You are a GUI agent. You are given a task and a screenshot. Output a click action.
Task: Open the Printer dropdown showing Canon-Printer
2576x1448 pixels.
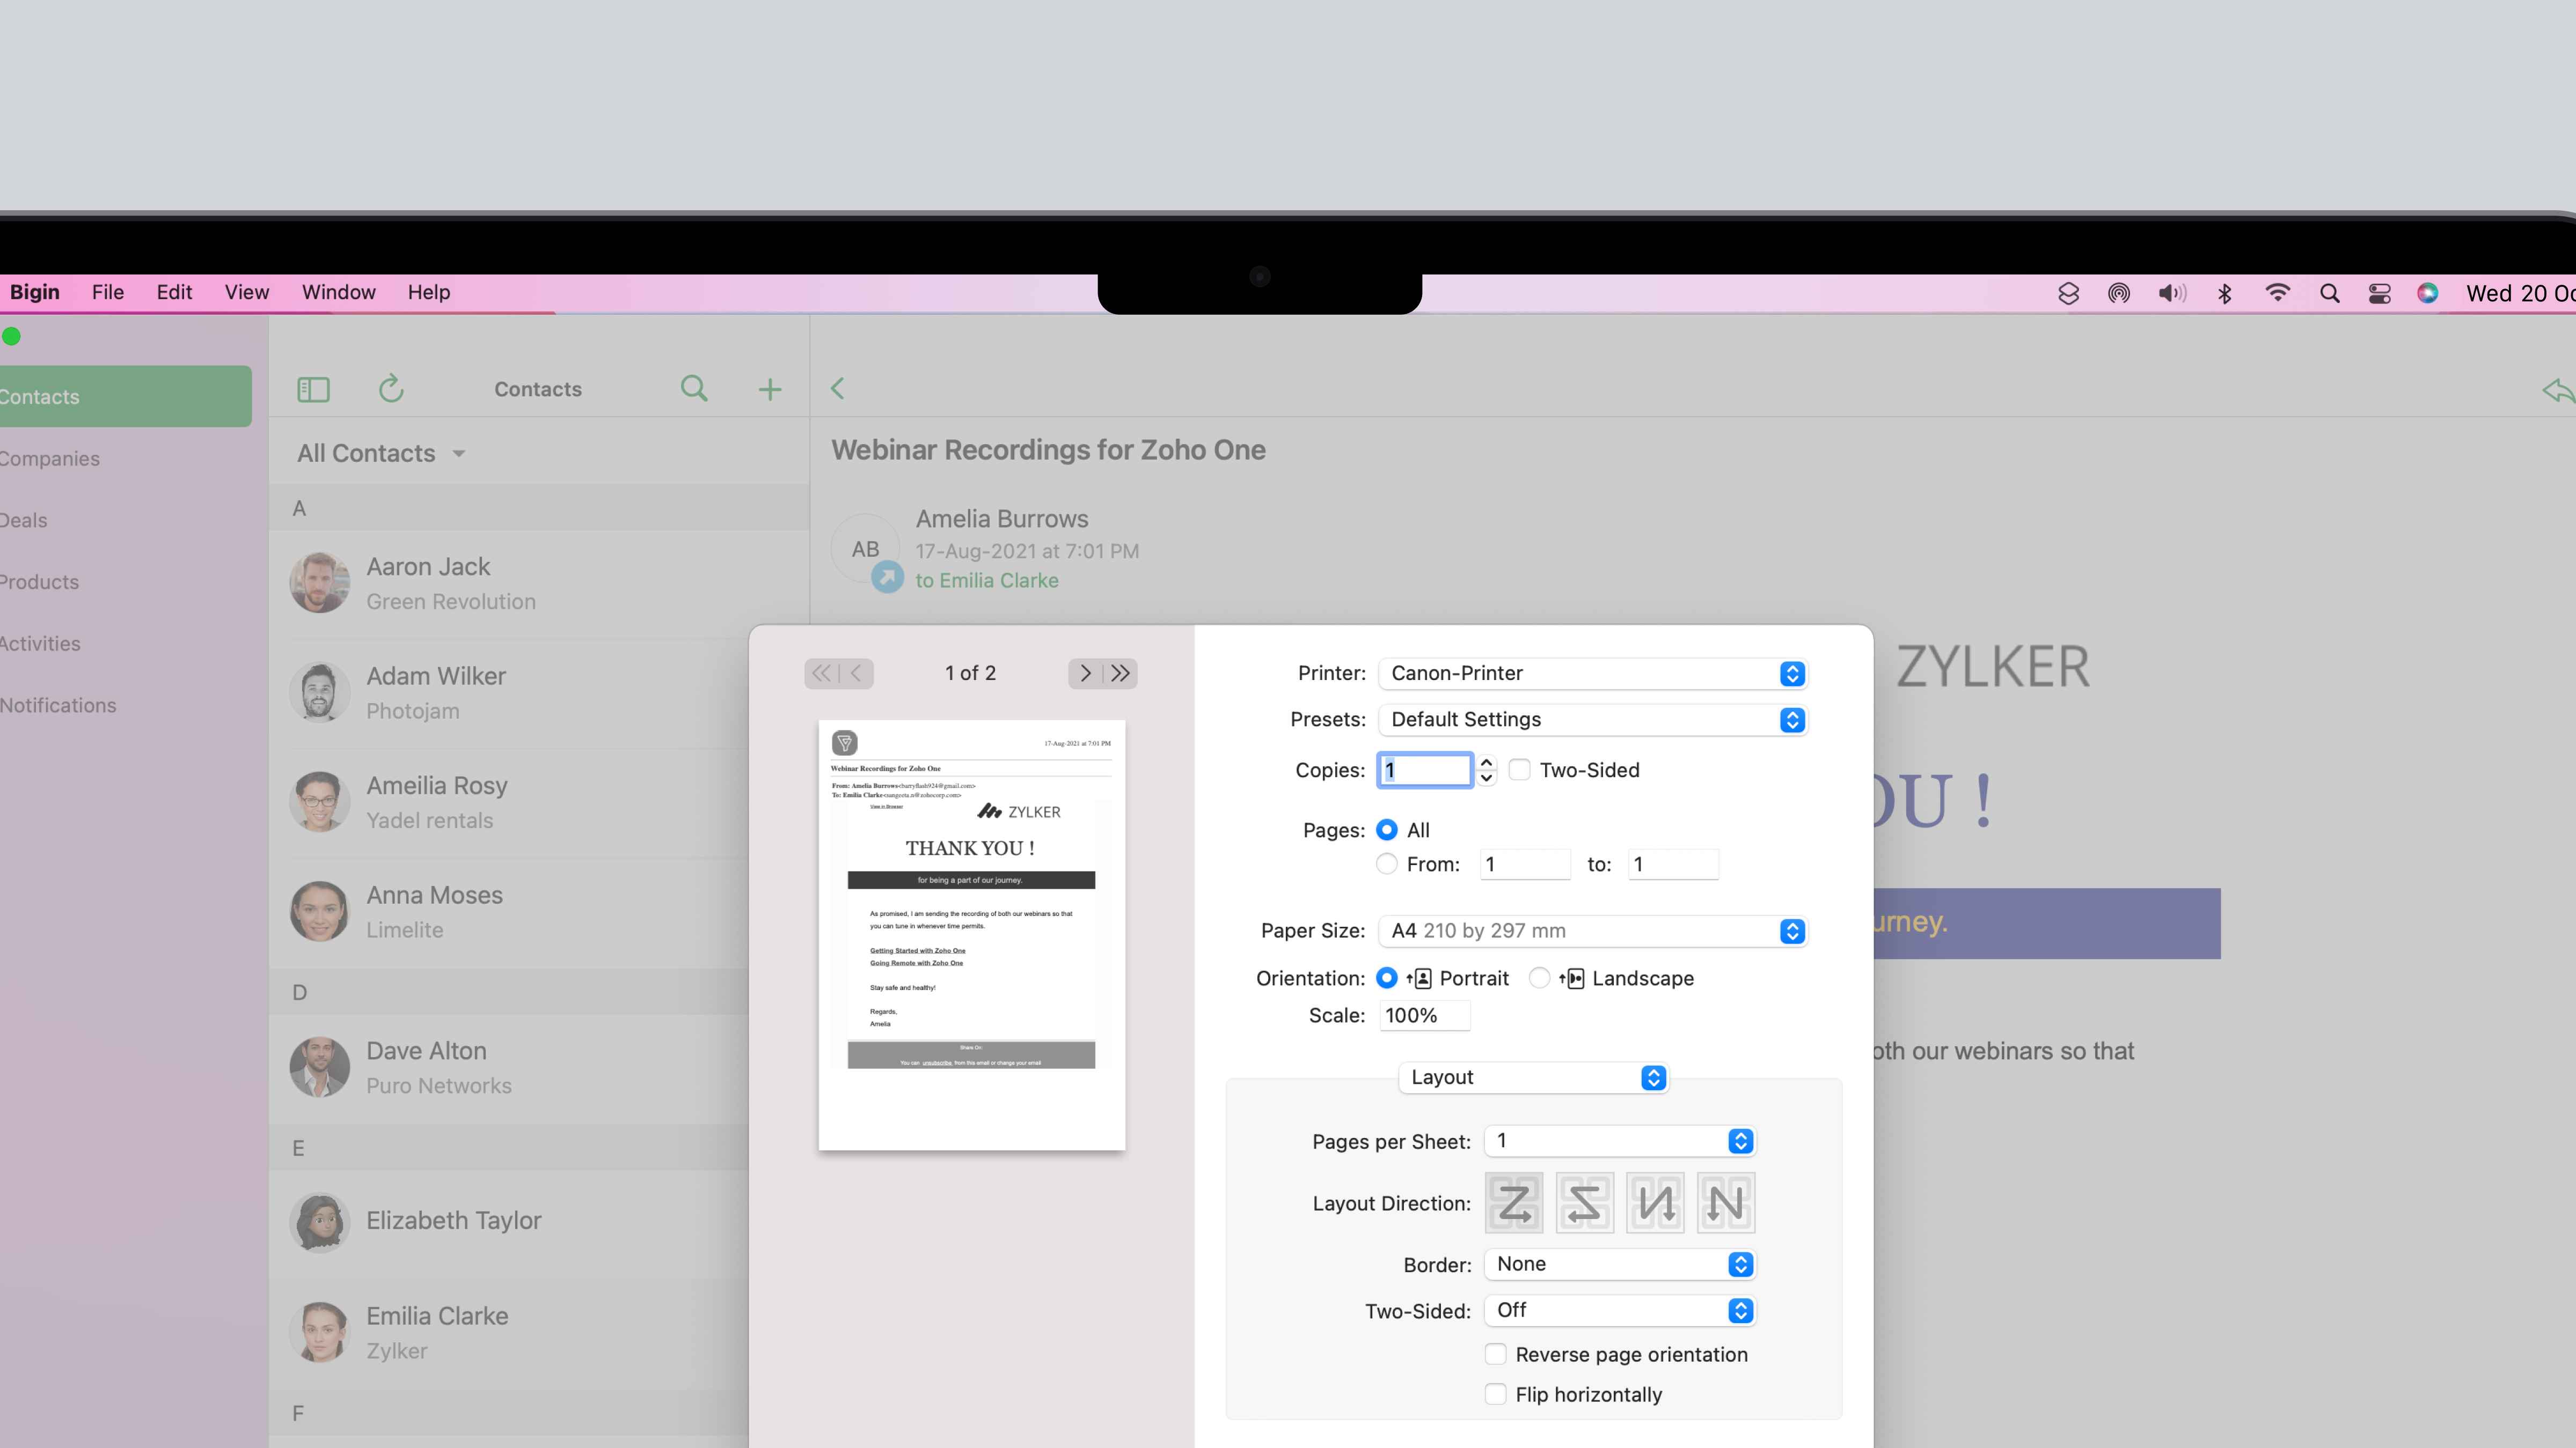pos(1592,674)
